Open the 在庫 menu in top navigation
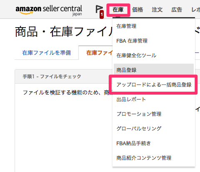 pyautogui.click(x=118, y=10)
